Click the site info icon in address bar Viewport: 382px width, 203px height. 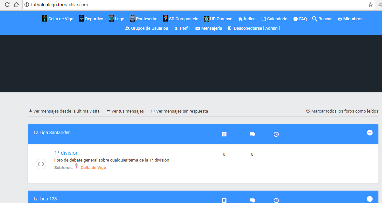pos(27,5)
